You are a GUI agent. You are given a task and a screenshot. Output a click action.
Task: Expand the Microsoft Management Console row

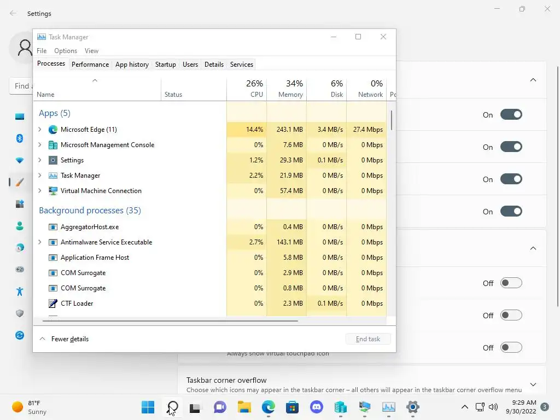click(39, 145)
